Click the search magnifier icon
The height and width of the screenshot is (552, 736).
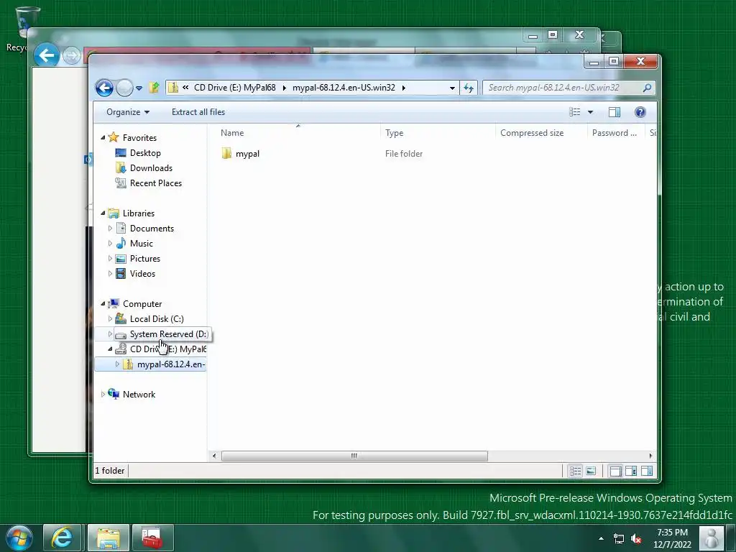[x=647, y=87]
